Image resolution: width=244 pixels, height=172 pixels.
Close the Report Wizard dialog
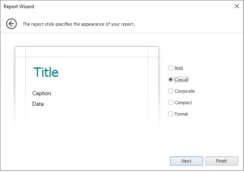[237, 6]
